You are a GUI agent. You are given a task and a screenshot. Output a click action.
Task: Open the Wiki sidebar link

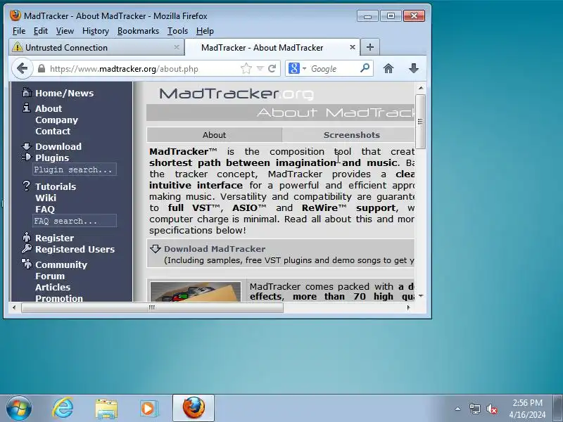click(46, 198)
